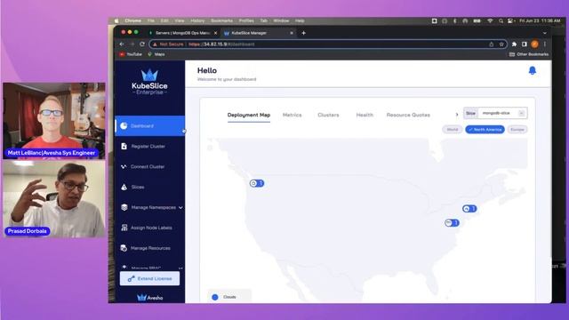This screenshot has width=569, height=320.
Task: Click the Not Secure warning indicator
Action: click(168, 44)
